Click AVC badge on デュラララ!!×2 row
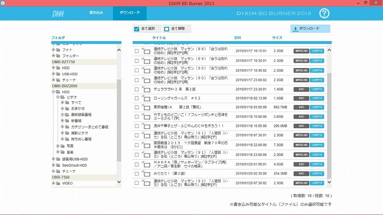The width and height of the screenshot is (383, 215). click(x=301, y=89)
